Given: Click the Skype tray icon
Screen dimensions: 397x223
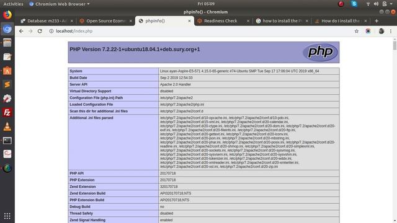Looking at the screenshot, I should (354, 4).
